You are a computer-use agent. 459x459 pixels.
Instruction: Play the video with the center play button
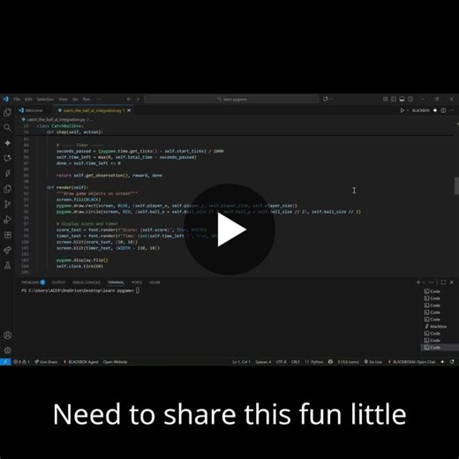coord(229,229)
